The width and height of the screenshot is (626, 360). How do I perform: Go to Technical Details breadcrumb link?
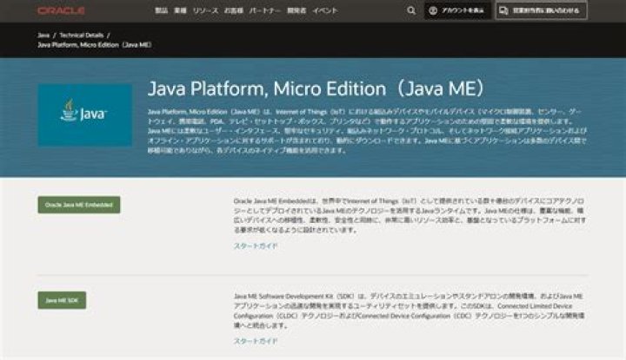click(x=82, y=35)
